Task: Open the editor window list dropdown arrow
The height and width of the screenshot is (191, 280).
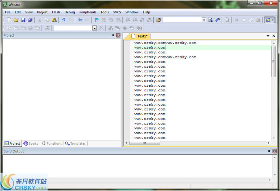Action: pyautogui.click(x=268, y=36)
